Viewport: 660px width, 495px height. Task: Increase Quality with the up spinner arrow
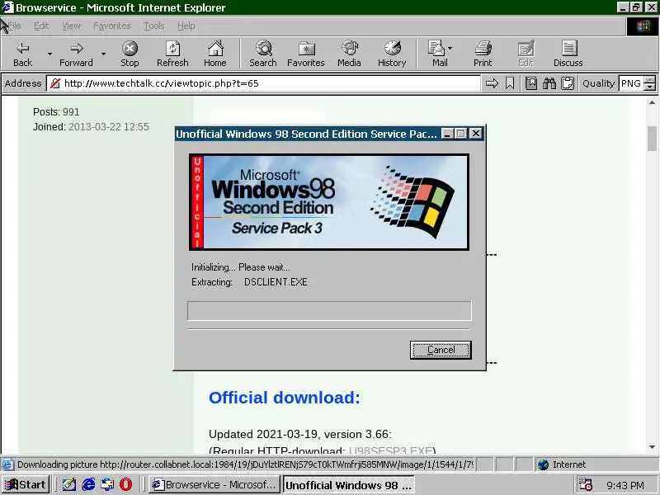click(x=650, y=79)
